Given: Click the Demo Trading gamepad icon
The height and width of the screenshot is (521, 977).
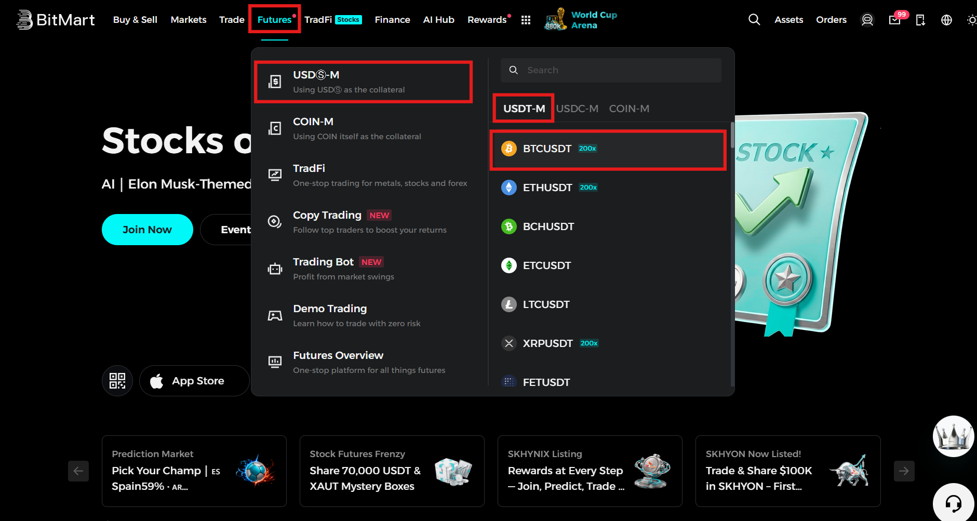Looking at the screenshot, I should [275, 315].
